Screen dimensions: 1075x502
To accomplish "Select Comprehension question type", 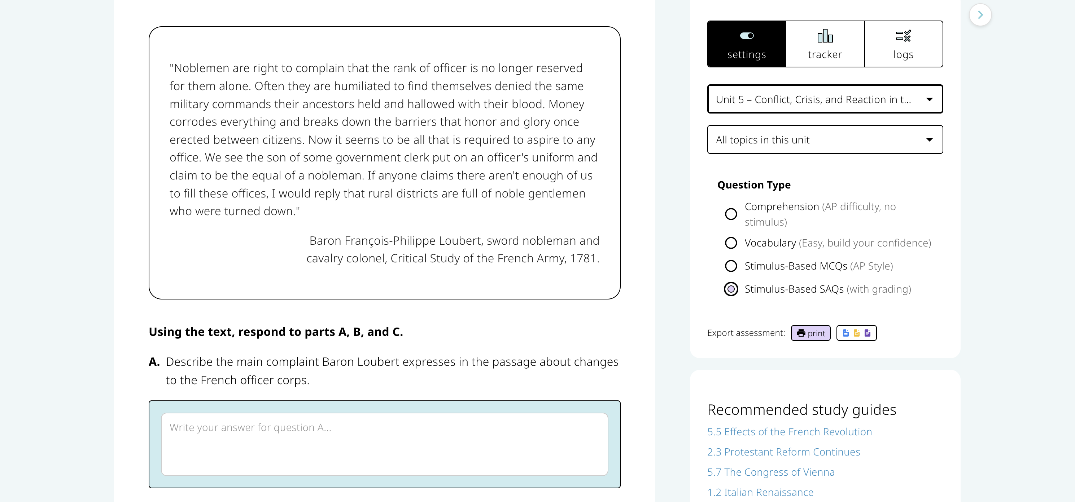I will click(x=731, y=214).
